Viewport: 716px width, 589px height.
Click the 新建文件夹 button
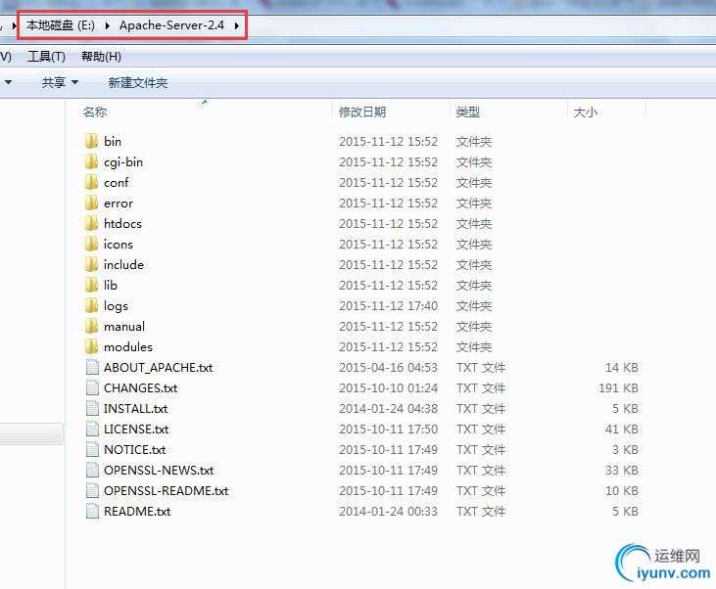[x=138, y=82]
